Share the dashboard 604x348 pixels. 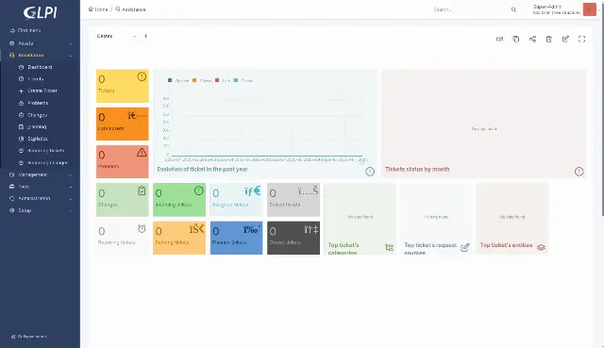[532, 39]
